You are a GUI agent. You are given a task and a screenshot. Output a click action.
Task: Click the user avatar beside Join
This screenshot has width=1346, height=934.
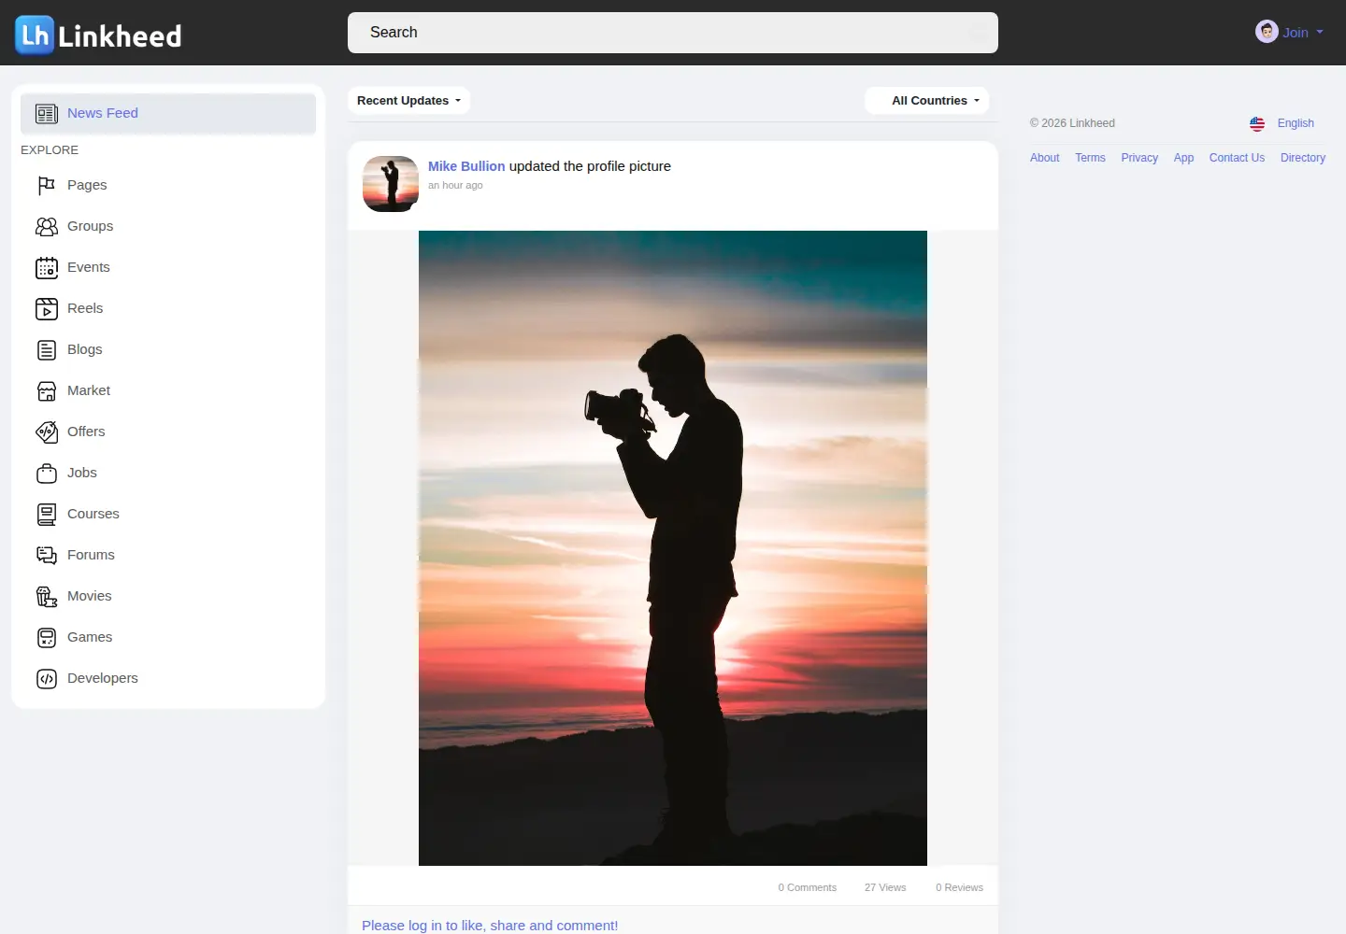pos(1267,32)
